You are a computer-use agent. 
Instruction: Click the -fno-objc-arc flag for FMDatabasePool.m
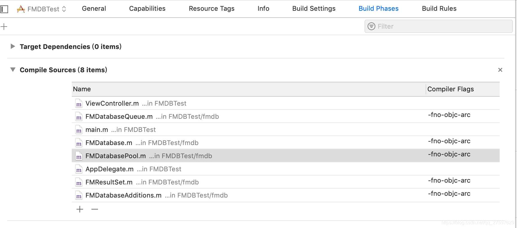tap(449, 154)
